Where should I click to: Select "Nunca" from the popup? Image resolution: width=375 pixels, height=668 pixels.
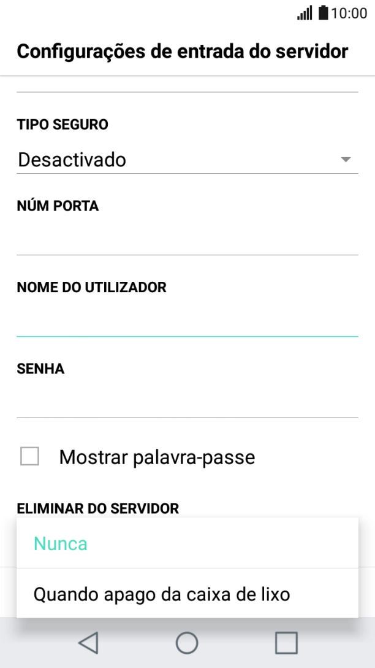coord(60,543)
